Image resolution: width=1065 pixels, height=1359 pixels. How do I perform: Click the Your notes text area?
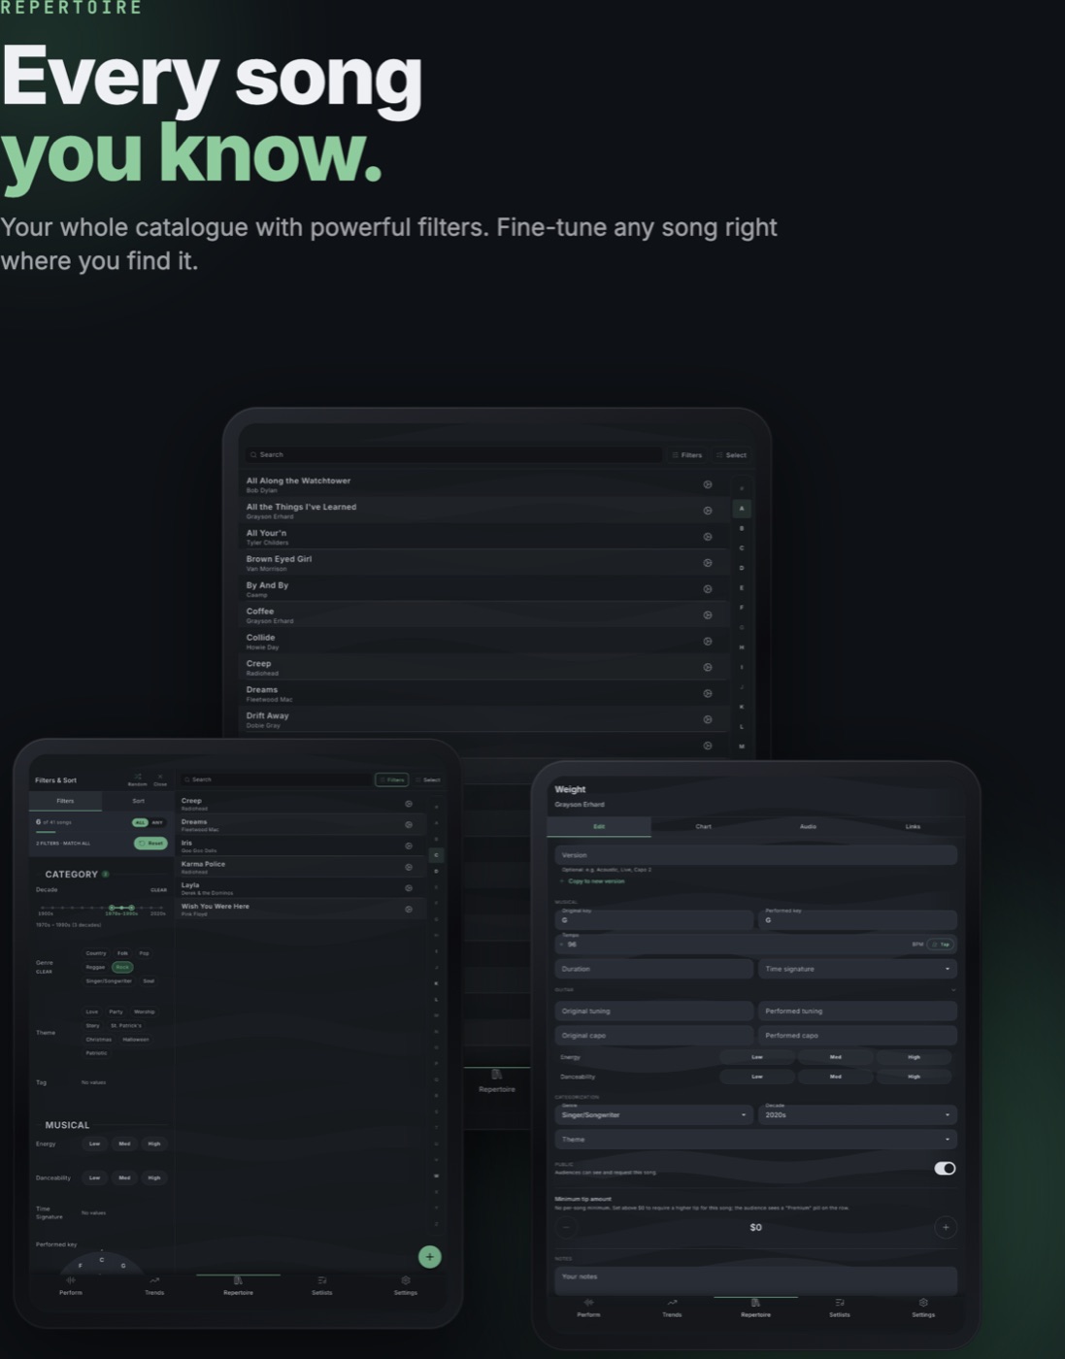pyautogui.click(x=756, y=1279)
